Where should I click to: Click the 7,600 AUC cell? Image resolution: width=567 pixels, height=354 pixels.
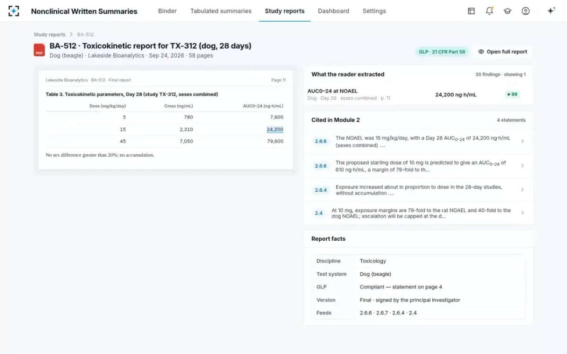tap(276, 117)
